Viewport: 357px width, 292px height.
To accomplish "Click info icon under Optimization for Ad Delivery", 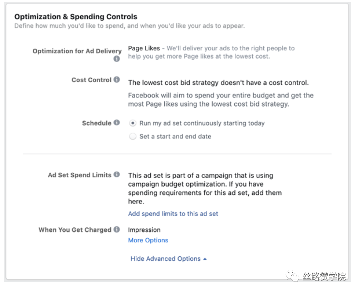I will (x=116, y=59).
